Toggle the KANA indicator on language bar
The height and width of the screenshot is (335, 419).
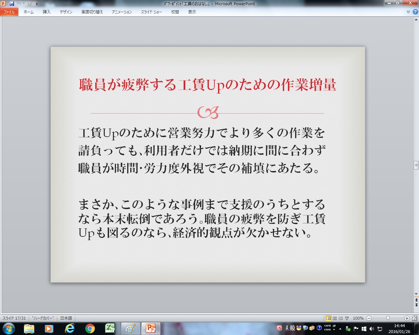point(327,330)
